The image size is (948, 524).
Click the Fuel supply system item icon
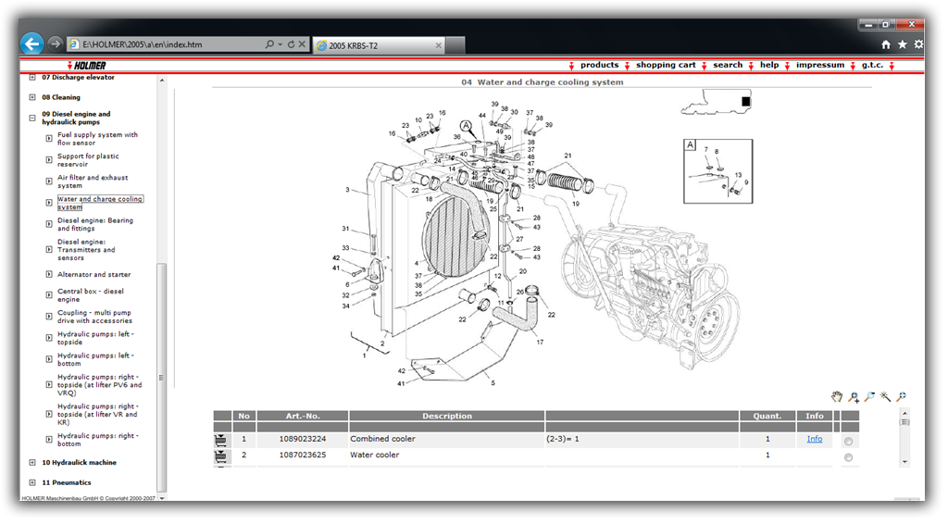click(x=49, y=138)
